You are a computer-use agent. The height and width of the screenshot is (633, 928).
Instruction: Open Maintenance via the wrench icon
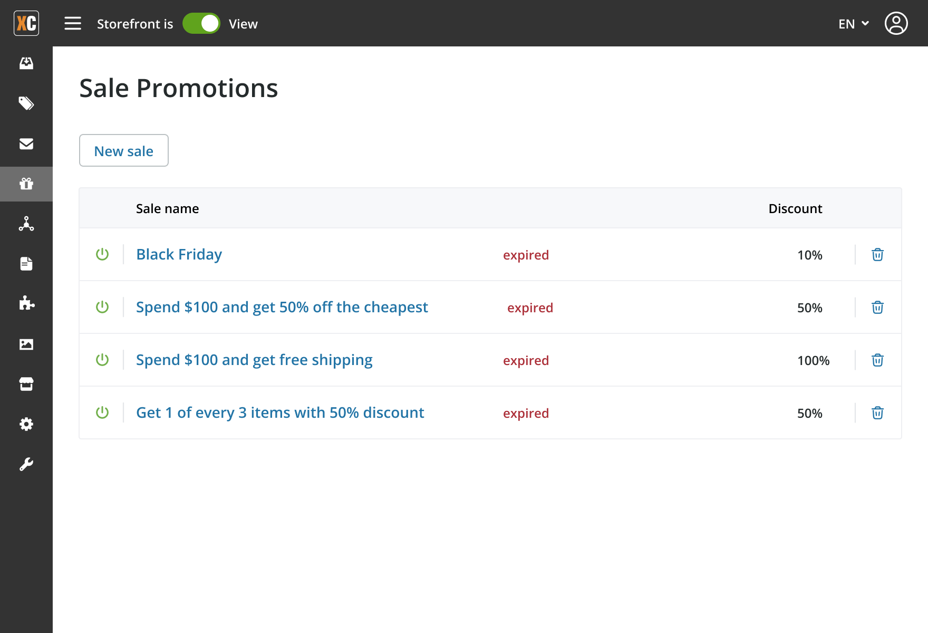coord(26,464)
